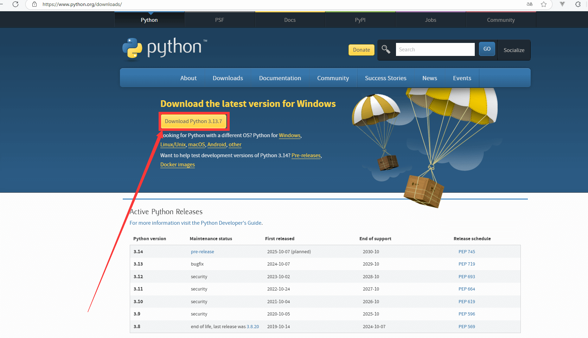Open browser extensions via the puzzle icon
This screenshot has width=588, height=338.
tap(578, 5)
